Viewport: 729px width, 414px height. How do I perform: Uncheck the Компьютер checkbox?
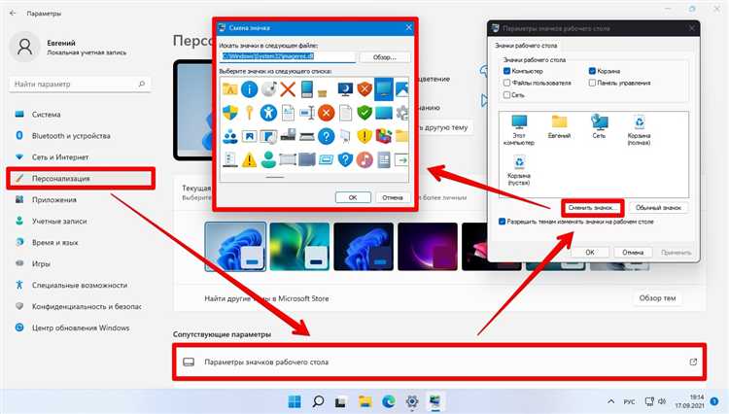coord(506,71)
